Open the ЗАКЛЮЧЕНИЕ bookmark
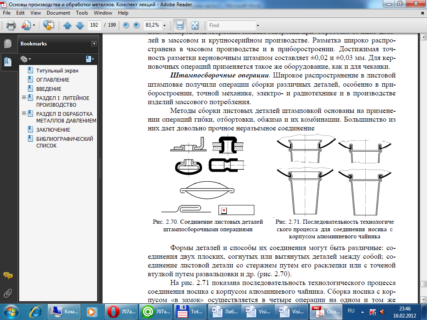Image resolution: width=427 pixels, height=320 pixels. (x=53, y=130)
